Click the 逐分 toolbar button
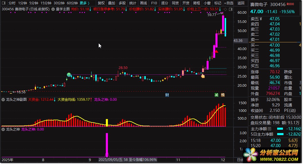The width and height of the screenshot is (303, 164). (164, 3)
